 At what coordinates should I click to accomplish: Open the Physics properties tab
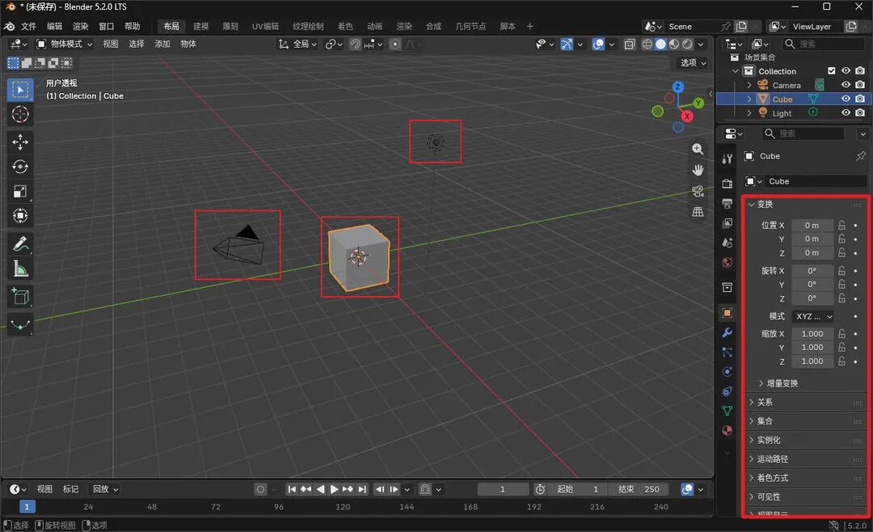click(727, 372)
